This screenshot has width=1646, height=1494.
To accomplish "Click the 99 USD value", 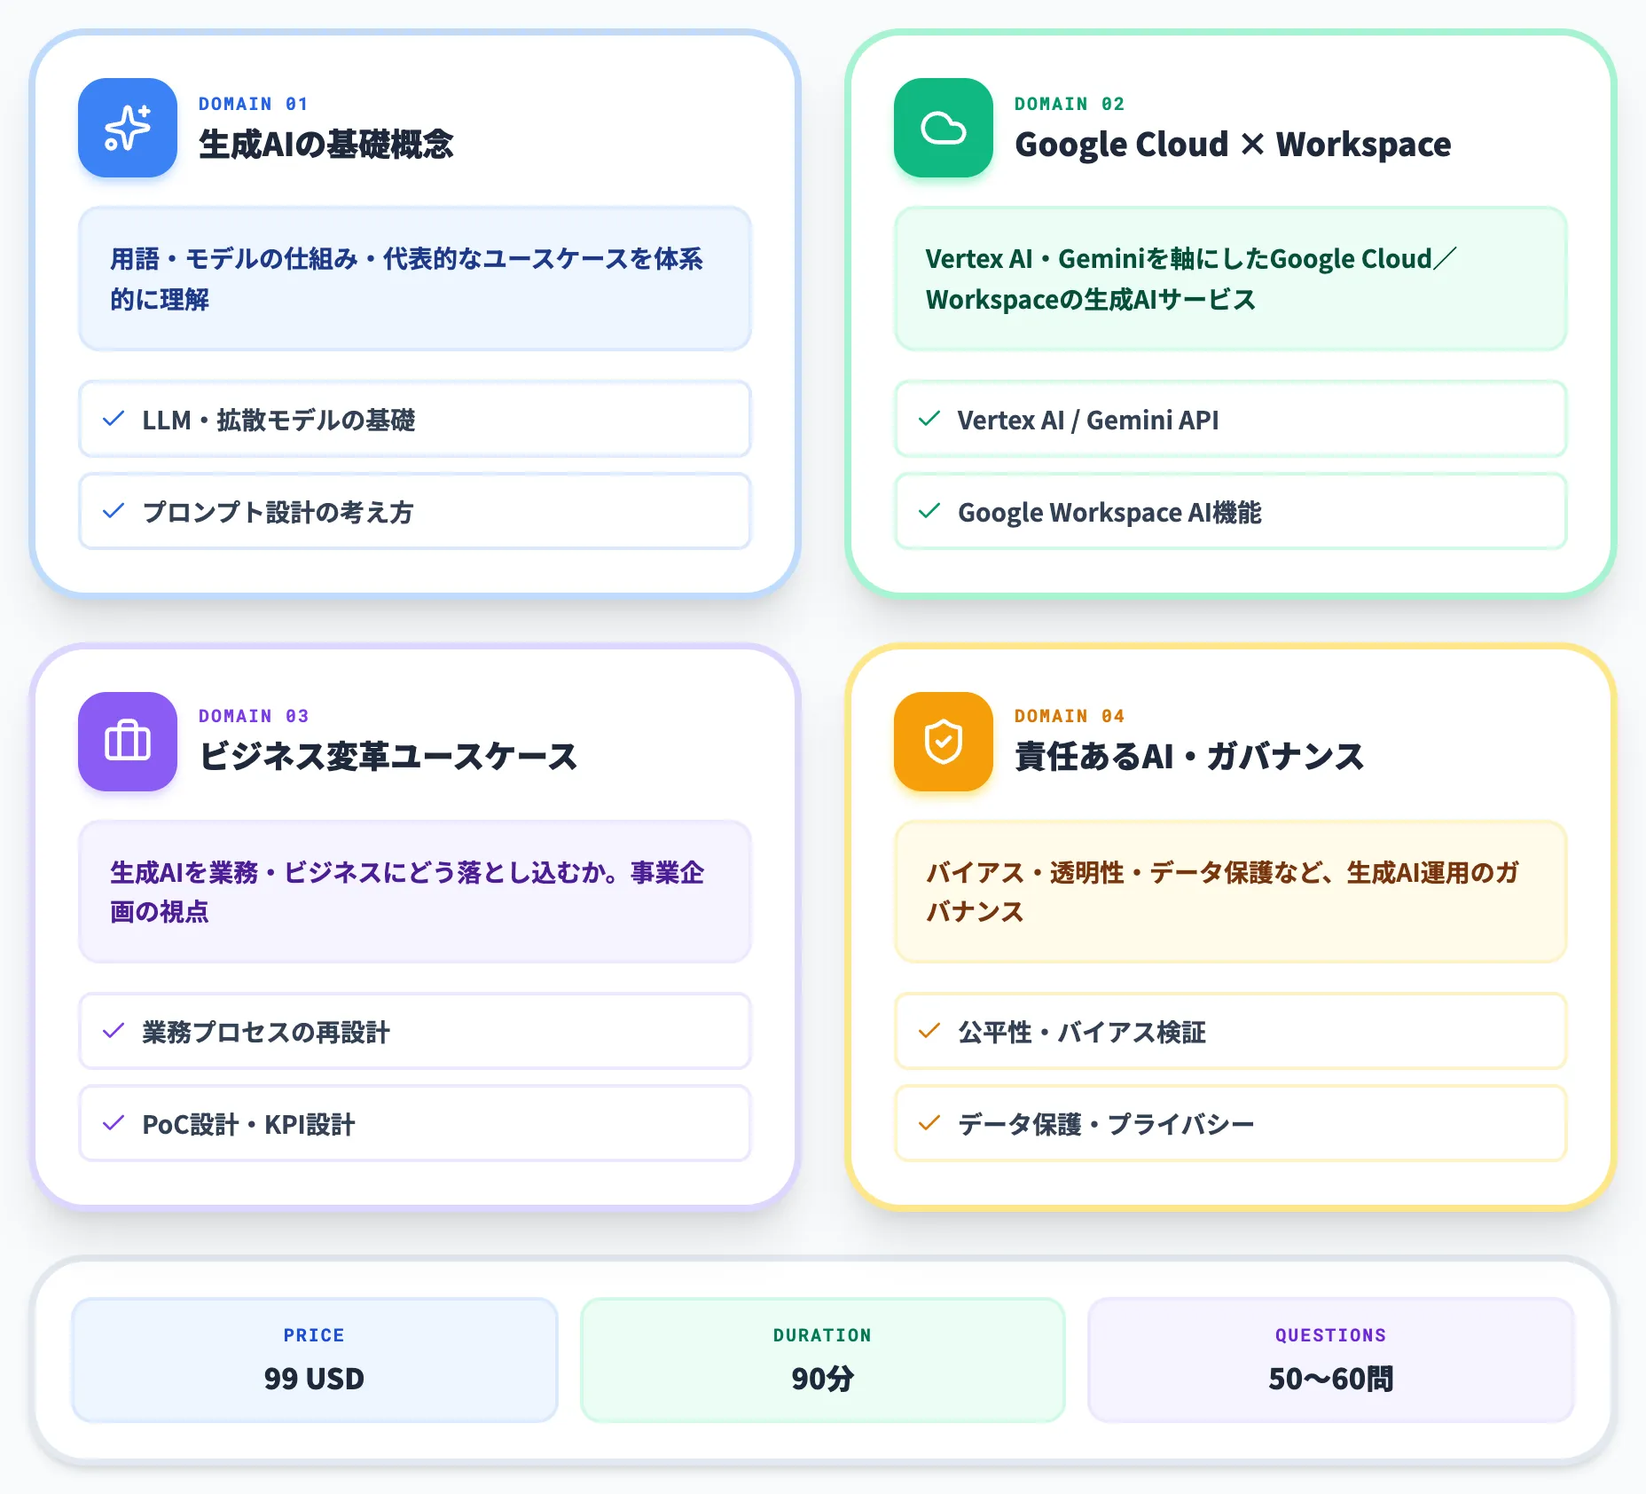I will pos(314,1379).
